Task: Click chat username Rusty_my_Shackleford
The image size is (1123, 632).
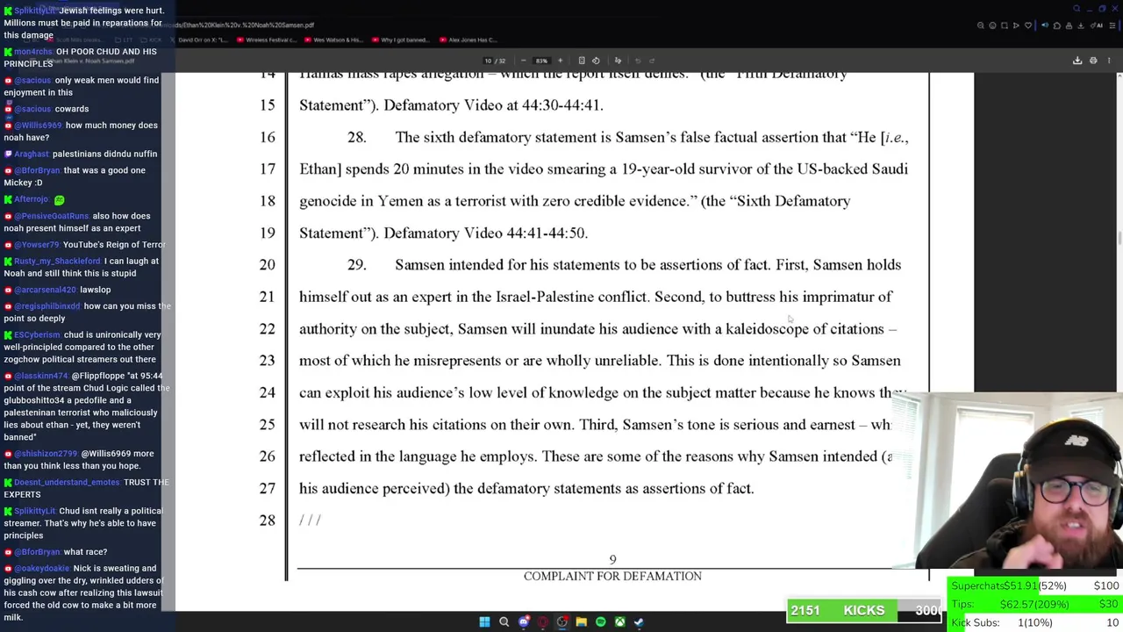Action: point(57,262)
